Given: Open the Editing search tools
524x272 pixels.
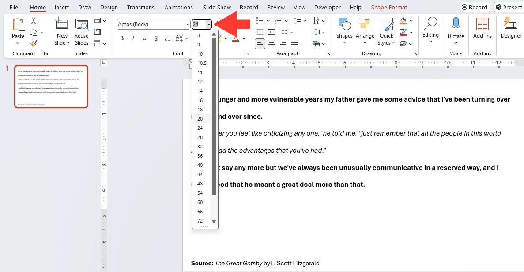Looking at the screenshot, I should coord(430,30).
